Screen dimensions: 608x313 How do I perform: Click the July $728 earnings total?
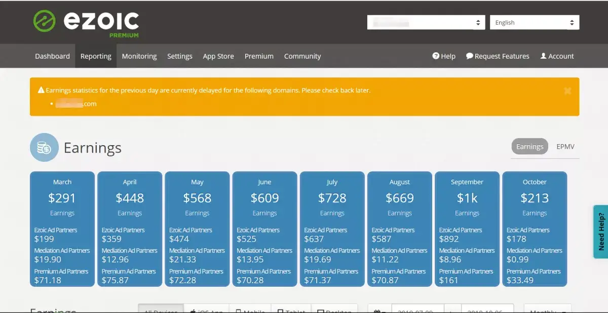click(x=332, y=198)
